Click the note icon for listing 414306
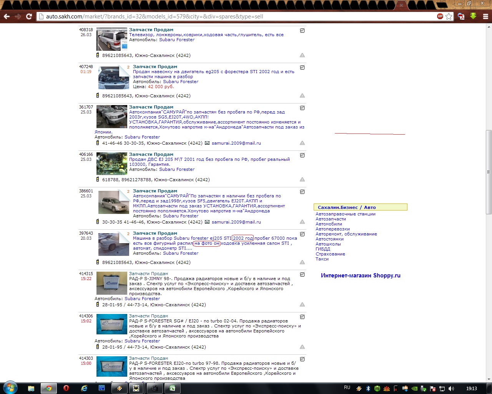492x394 pixels. (302, 317)
